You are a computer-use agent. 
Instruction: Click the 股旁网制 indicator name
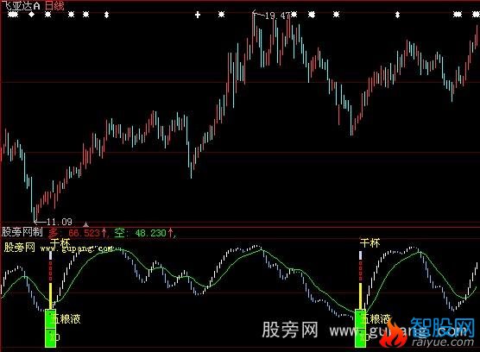22,232
